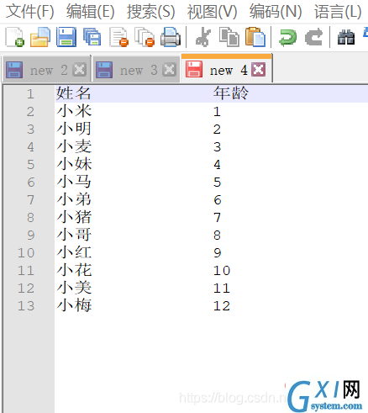This screenshot has height=413, width=368.
Task: Open the 文件(F) menu
Action: click(30, 12)
